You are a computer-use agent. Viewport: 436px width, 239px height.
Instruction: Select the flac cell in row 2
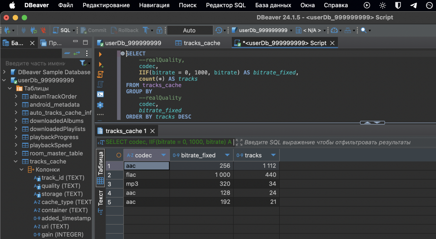pos(146,175)
